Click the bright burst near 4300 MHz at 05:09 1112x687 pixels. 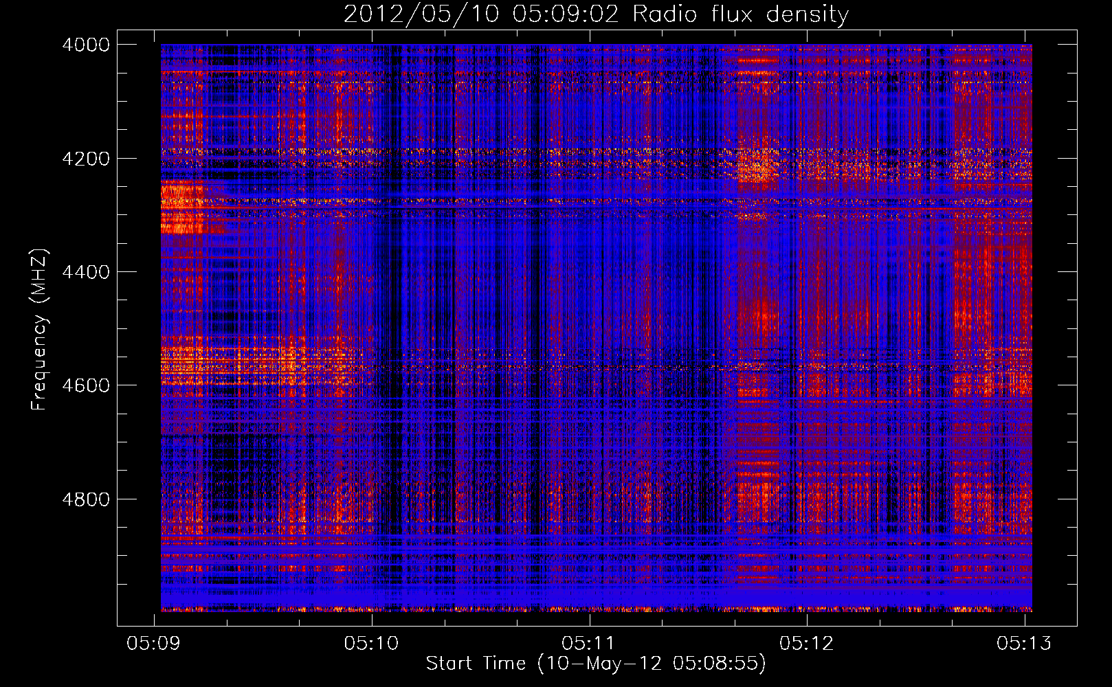[x=183, y=208]
